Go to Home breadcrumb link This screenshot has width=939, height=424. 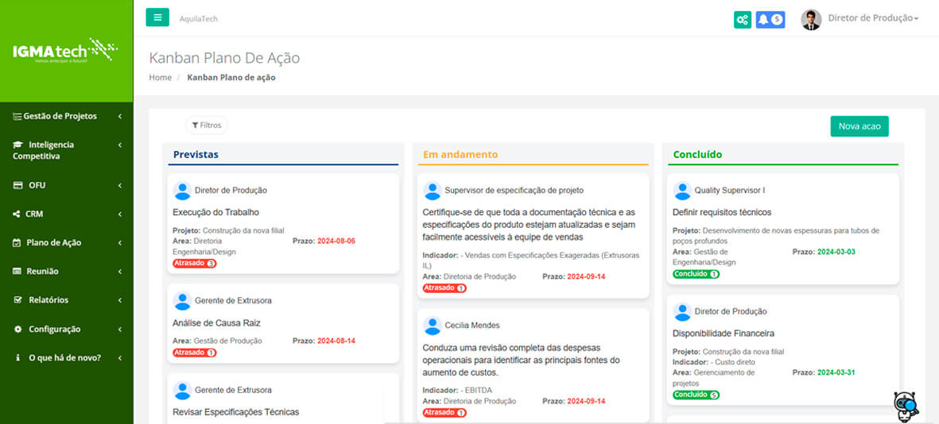(161, 77)
